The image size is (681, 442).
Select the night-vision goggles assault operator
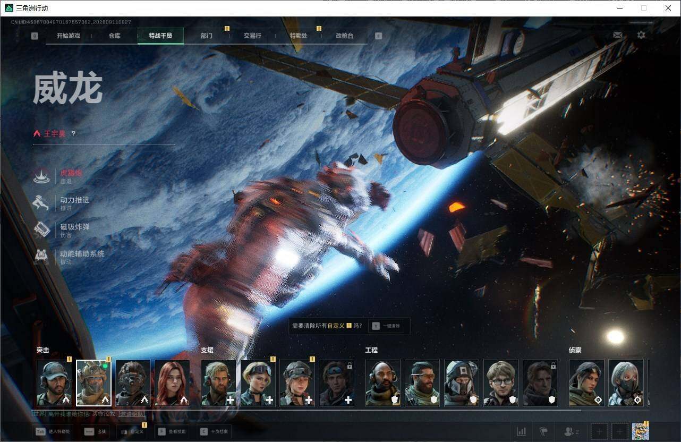coord(133,383)
